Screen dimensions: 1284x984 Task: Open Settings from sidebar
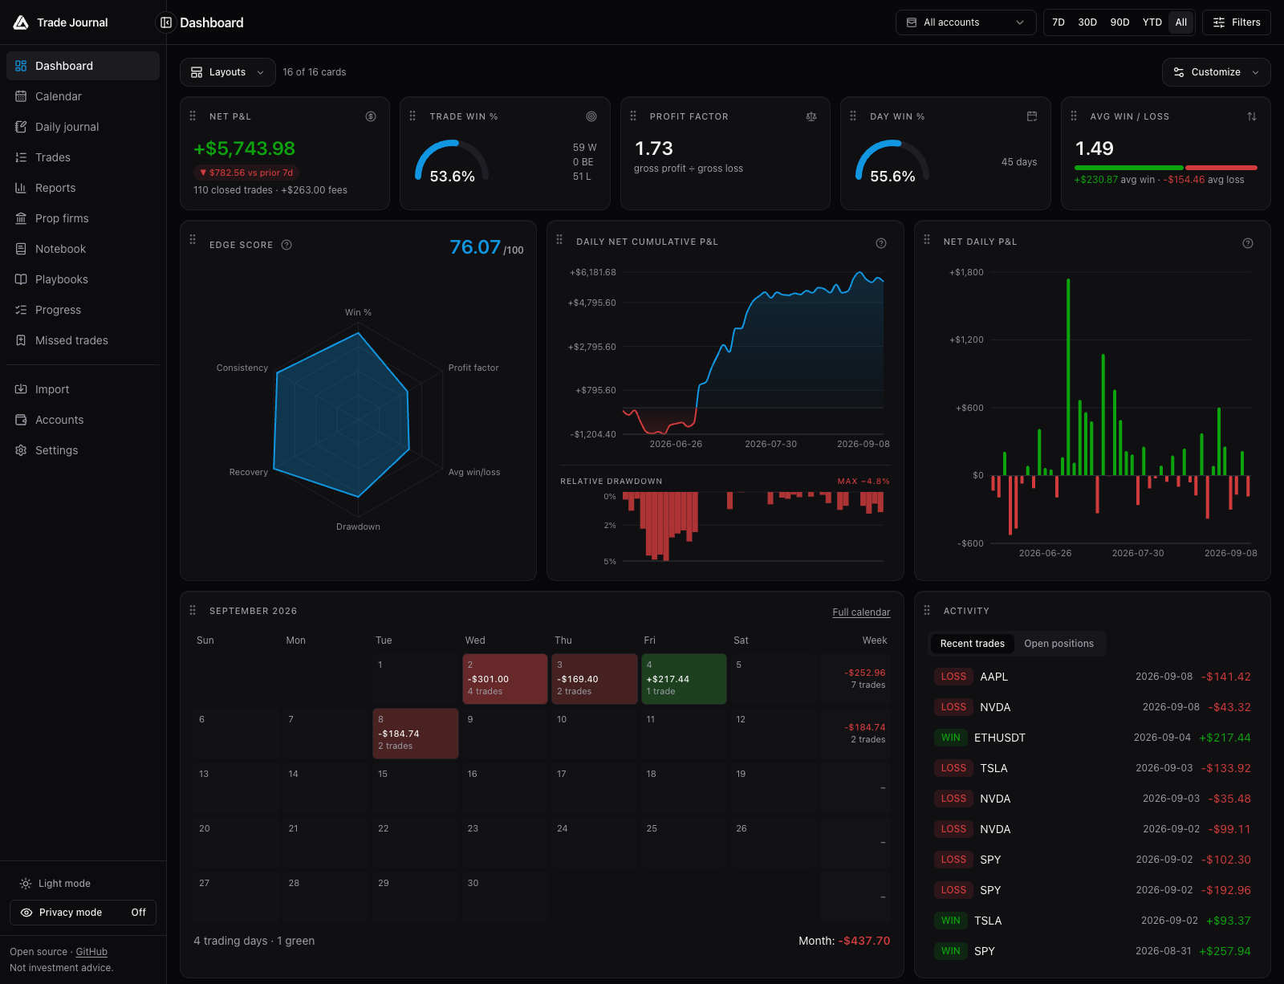[x=83, y=450]
